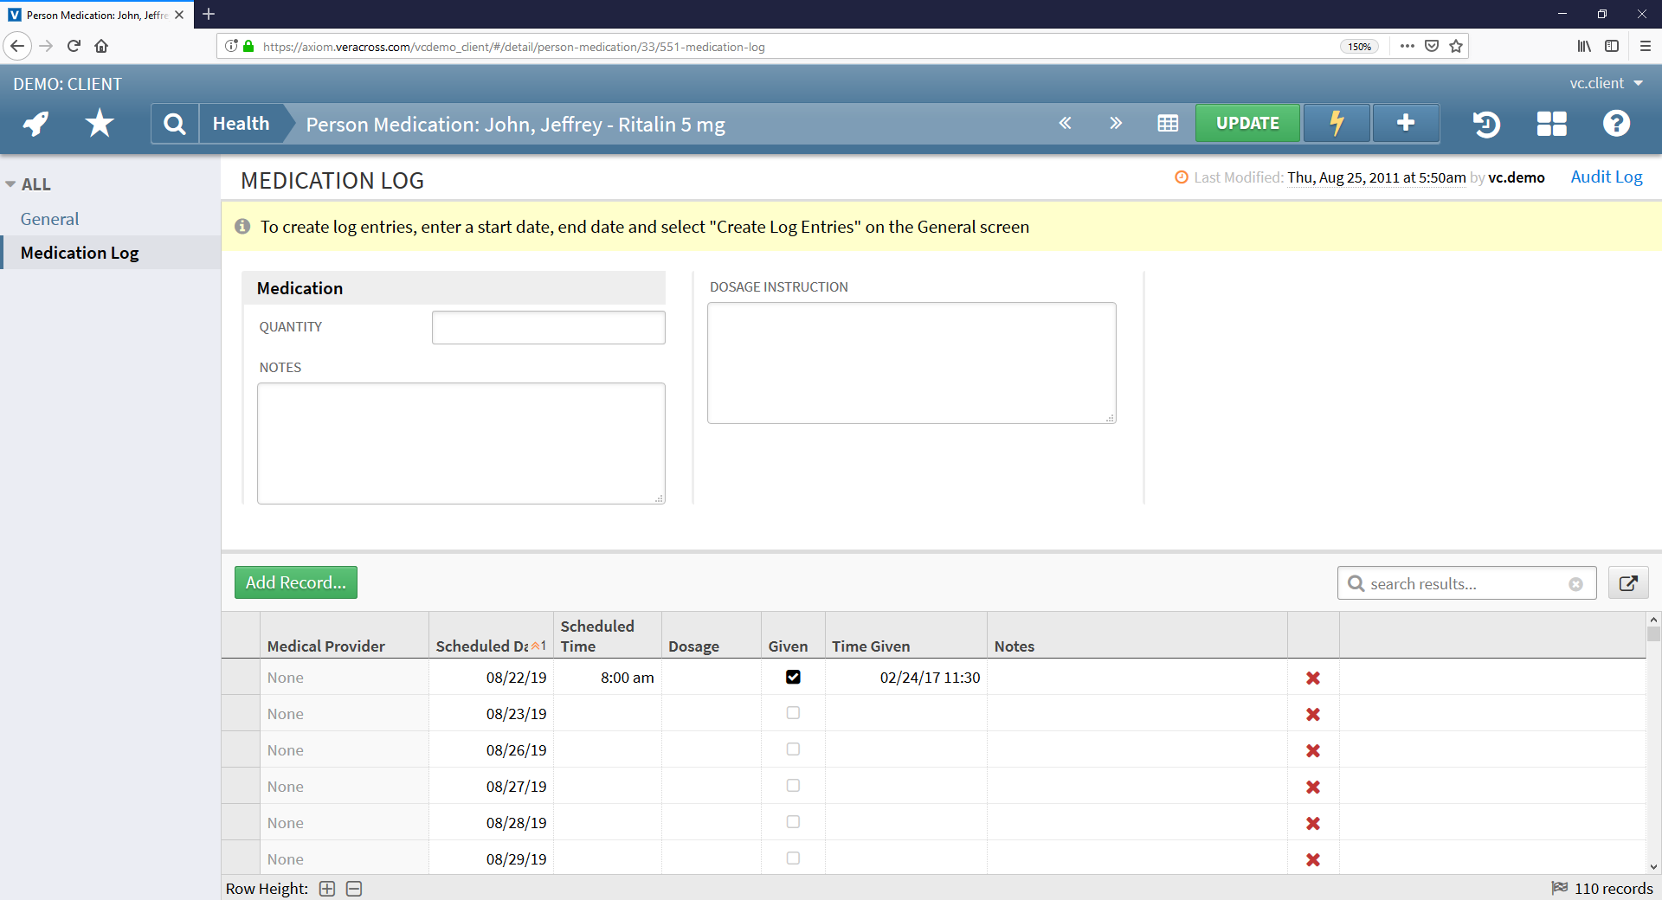This screenshot has height=900, width=1662.
Task: Open the help question mark icon
Action: (1616, 124)
